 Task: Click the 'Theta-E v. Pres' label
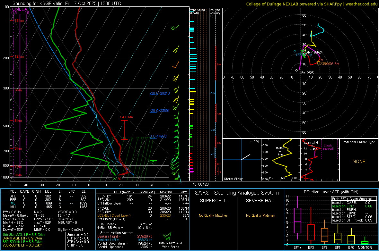click(280, 151)
